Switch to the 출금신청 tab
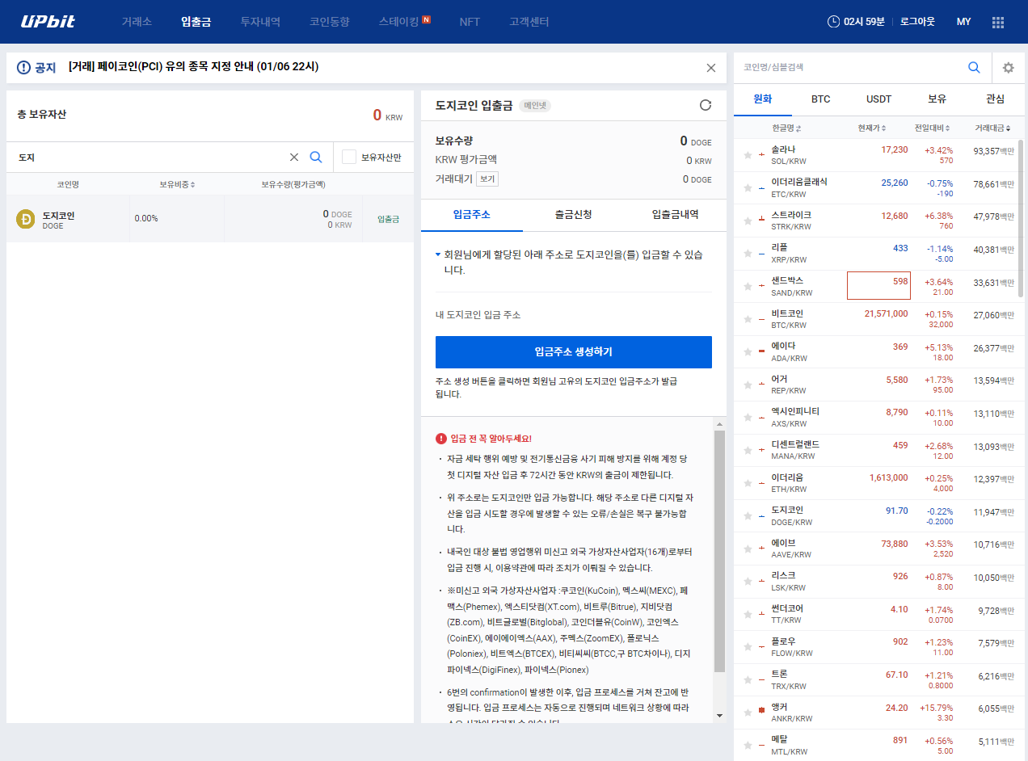Screen dimensions: 1028x761 point(573,215)
